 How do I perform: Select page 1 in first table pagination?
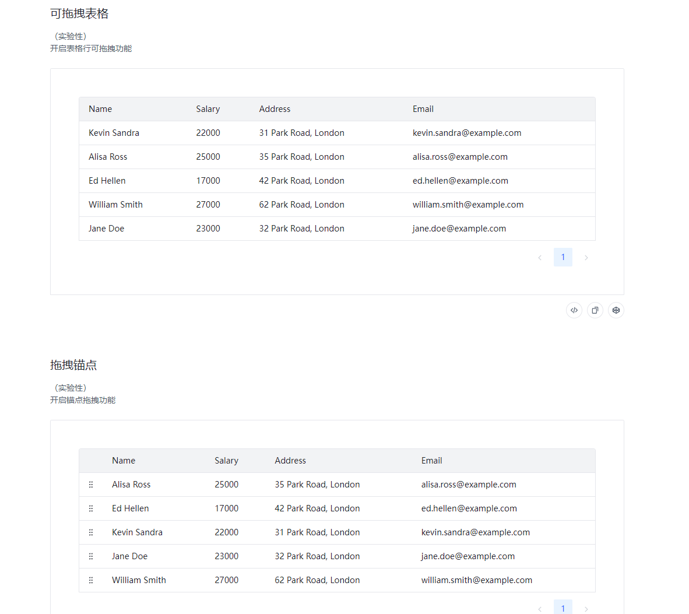pos(563,258)
